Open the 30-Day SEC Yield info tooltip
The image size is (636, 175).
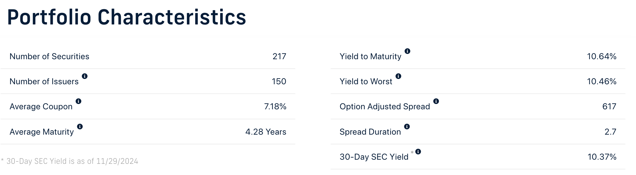pyautogui.click(x=418, y=151)
